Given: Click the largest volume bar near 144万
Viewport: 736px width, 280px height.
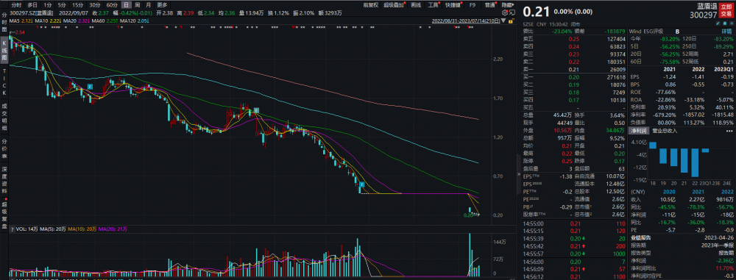Looking at the screenshot, I should pyautogui.click(x=470, y=255).
